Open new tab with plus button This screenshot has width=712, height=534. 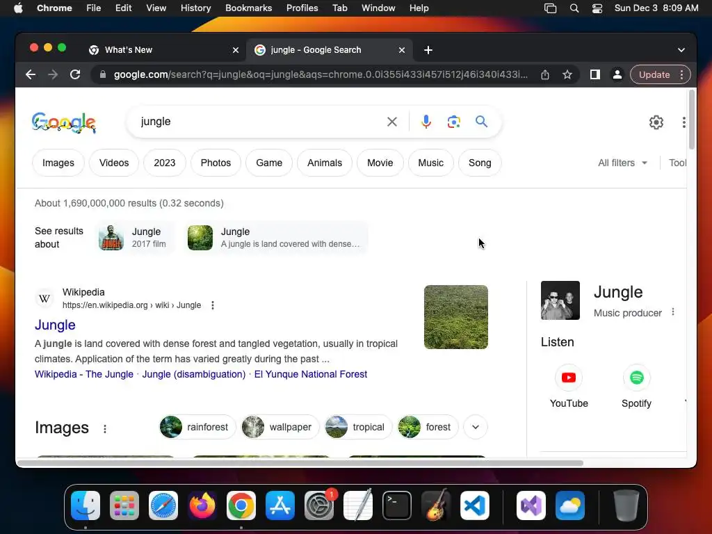point(428,50)
